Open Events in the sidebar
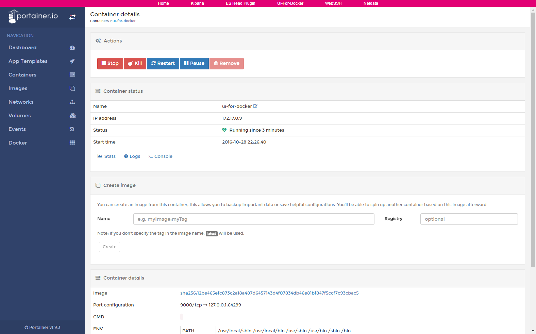The height and width of the screenshot is (334, 536). pos(17,129)
